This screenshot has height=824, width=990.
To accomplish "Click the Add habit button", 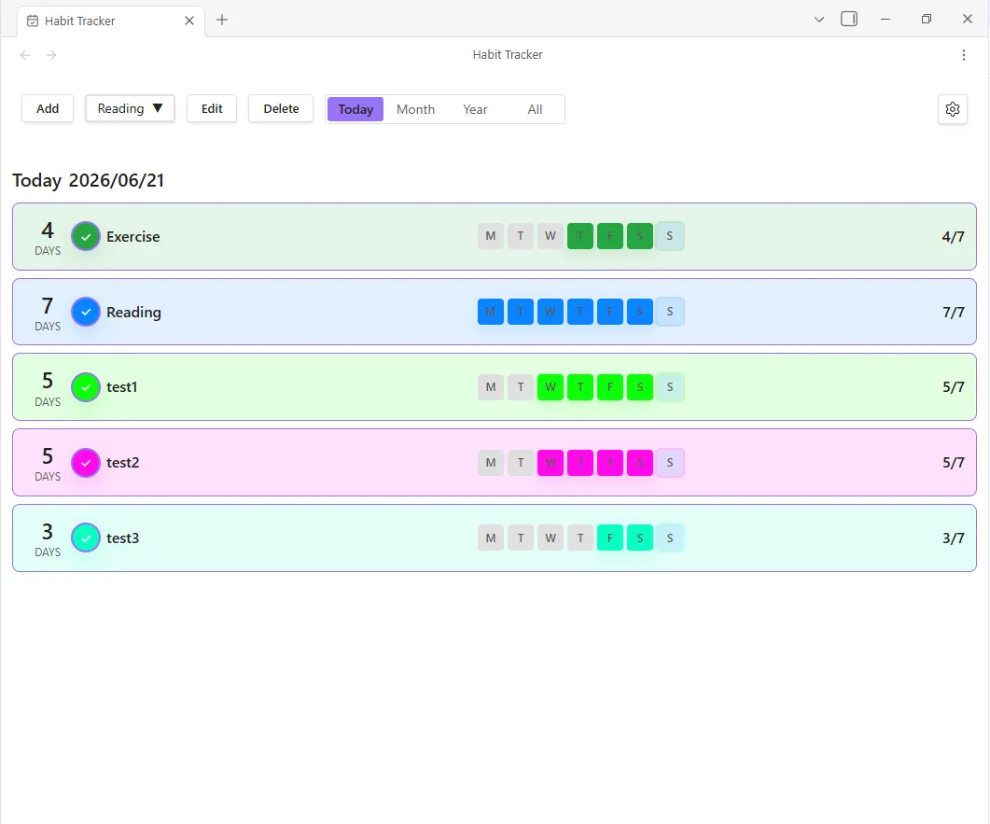I will 48,108.
